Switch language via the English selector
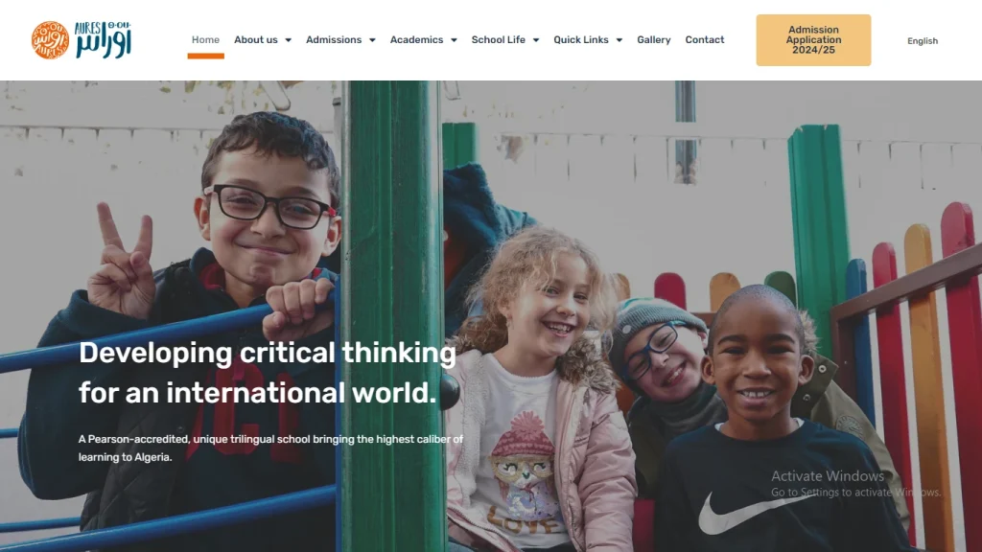Viewport: 982px width, 552px height. [923, 40]
